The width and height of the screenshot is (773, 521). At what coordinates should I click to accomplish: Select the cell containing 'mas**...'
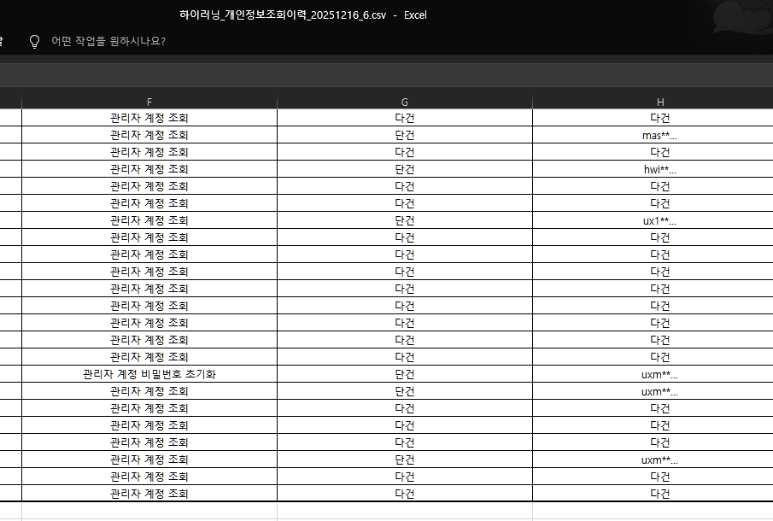659,135
